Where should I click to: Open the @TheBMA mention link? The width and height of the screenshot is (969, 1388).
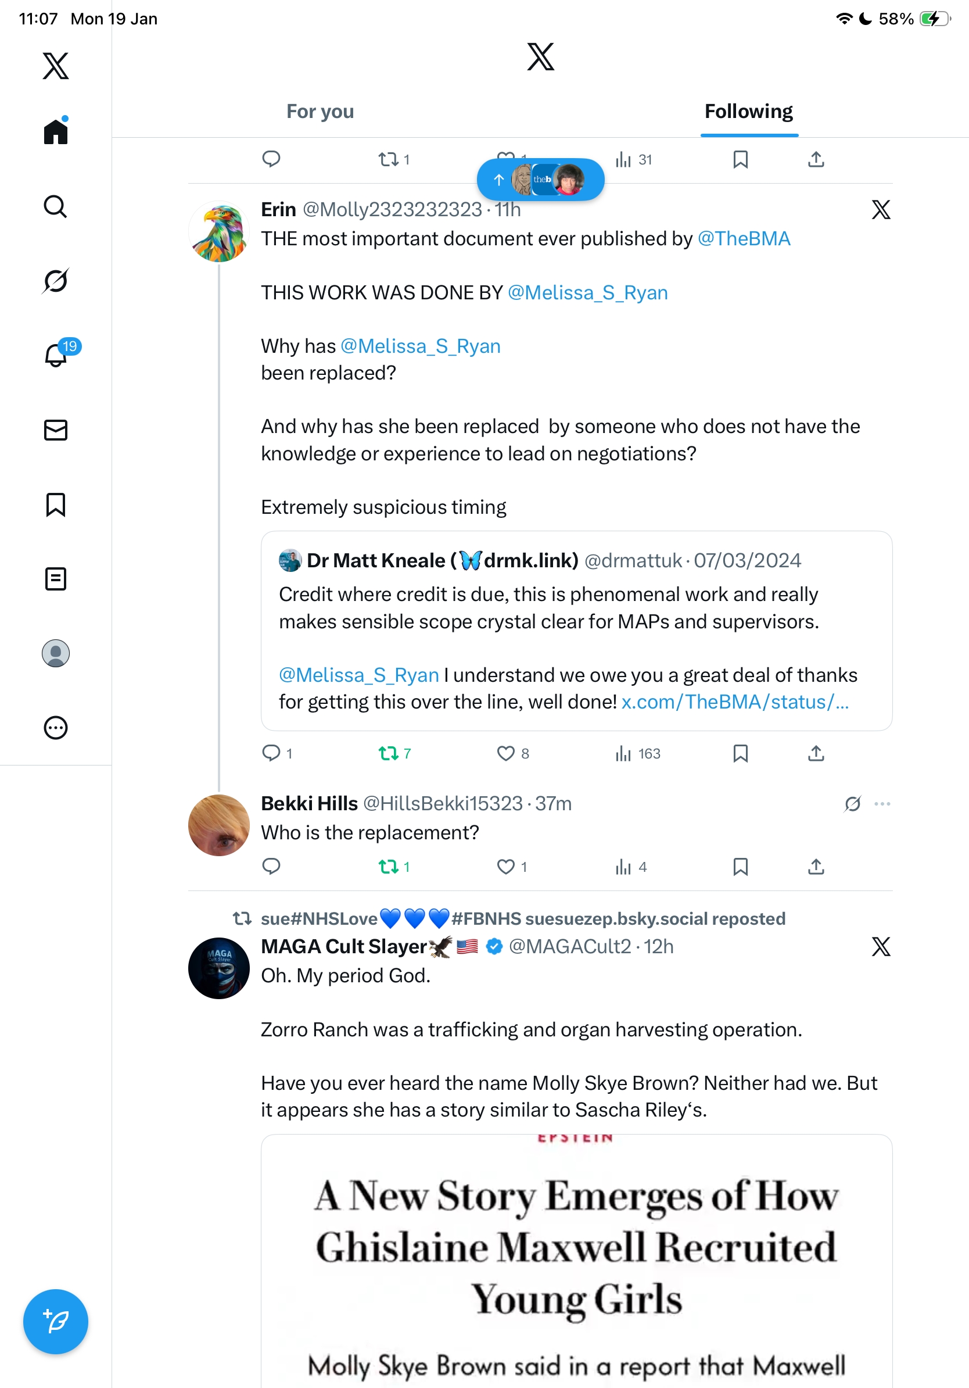coord(744,239)
